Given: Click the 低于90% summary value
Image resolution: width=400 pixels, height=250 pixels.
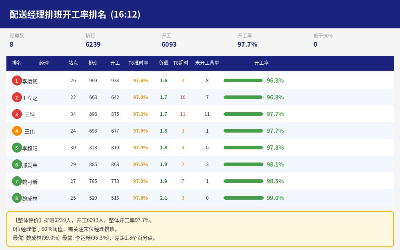Looking at the screenshot, I should tap(316, 45).
